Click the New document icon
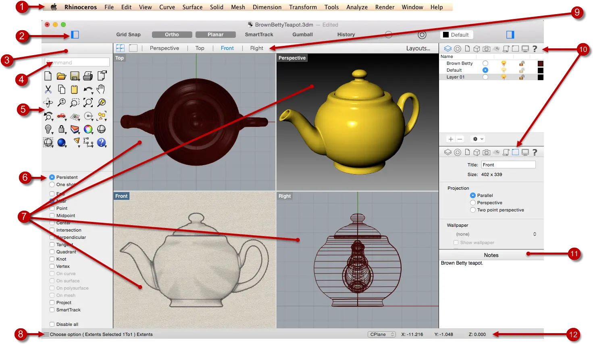This screenshot has height=344, width=593. (48, 76)
